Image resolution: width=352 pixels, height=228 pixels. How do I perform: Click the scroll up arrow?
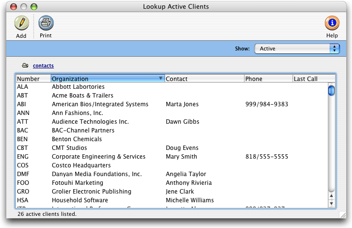(x=331, y=196)
